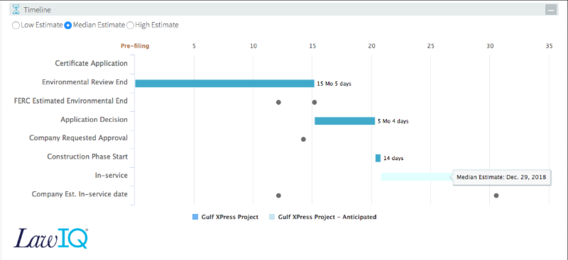This screenshot has width=568, height=260.
Task: Toggle Gulf XPress Project legend swatch
Action: (x=195, y=217)
